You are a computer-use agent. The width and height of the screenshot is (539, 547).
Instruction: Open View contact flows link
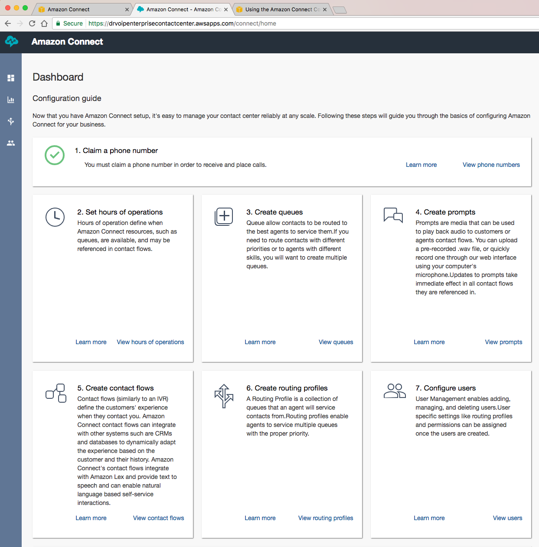pos(159,518)
